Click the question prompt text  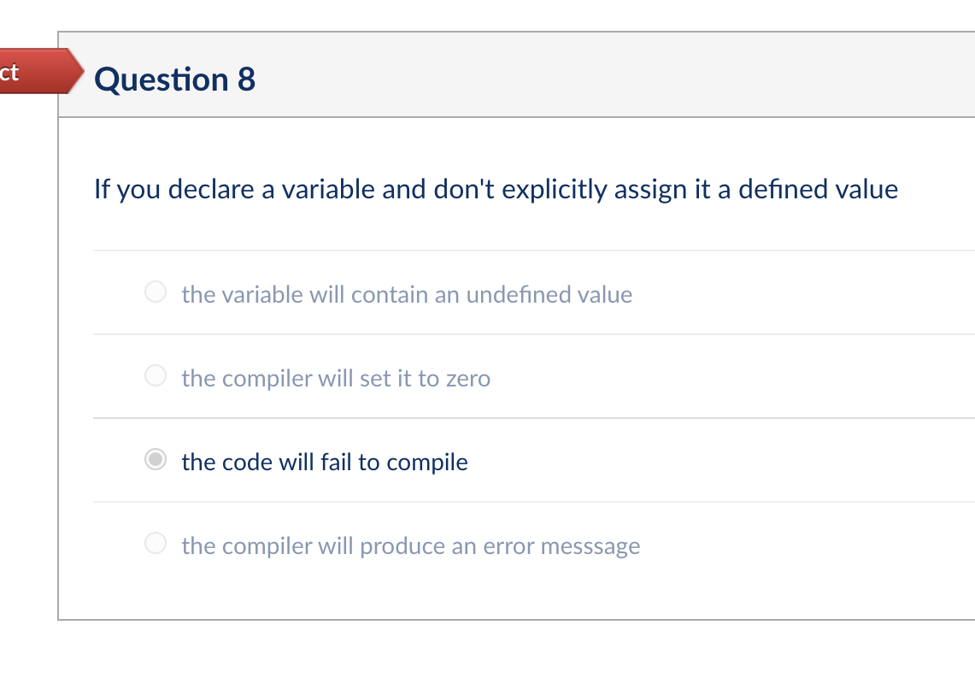click(x=496, y=189)
